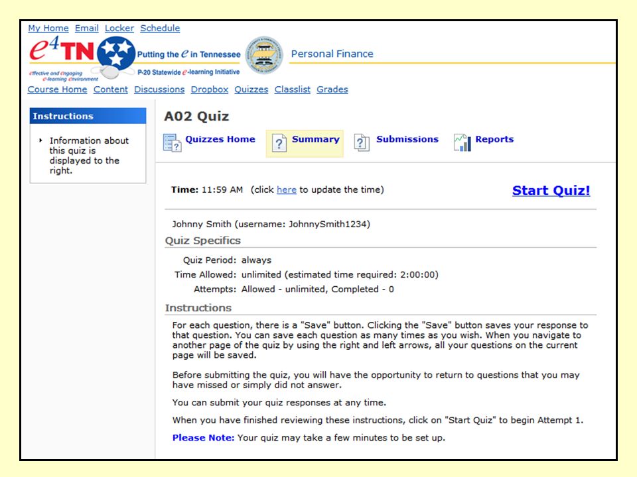637x477 pixels.
Task: Click the 'Attempts: Allowed - unlimited' line
Action: 294,290
